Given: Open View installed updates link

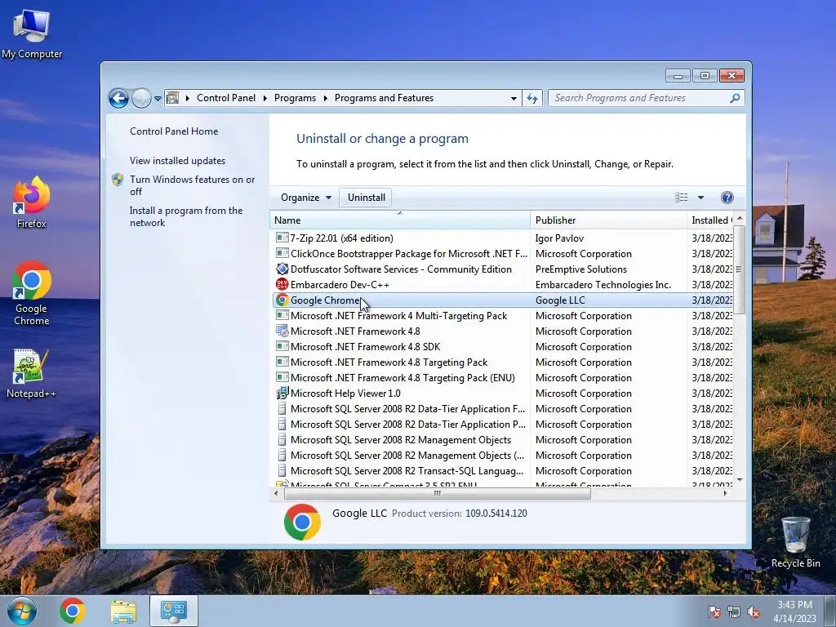Looking at the screenshot, I should (x=177, y=161).
